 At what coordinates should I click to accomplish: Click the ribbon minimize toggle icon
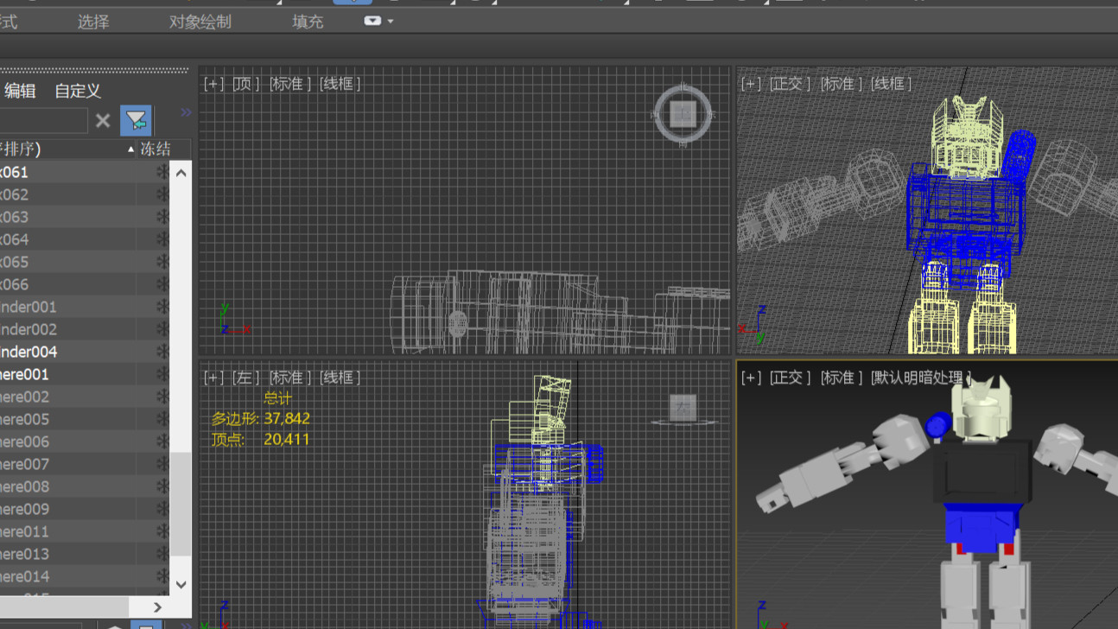tap(372, 21)
